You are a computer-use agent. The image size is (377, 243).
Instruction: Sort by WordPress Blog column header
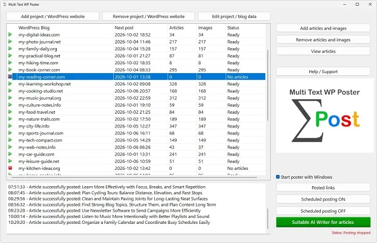pos(34,28)
